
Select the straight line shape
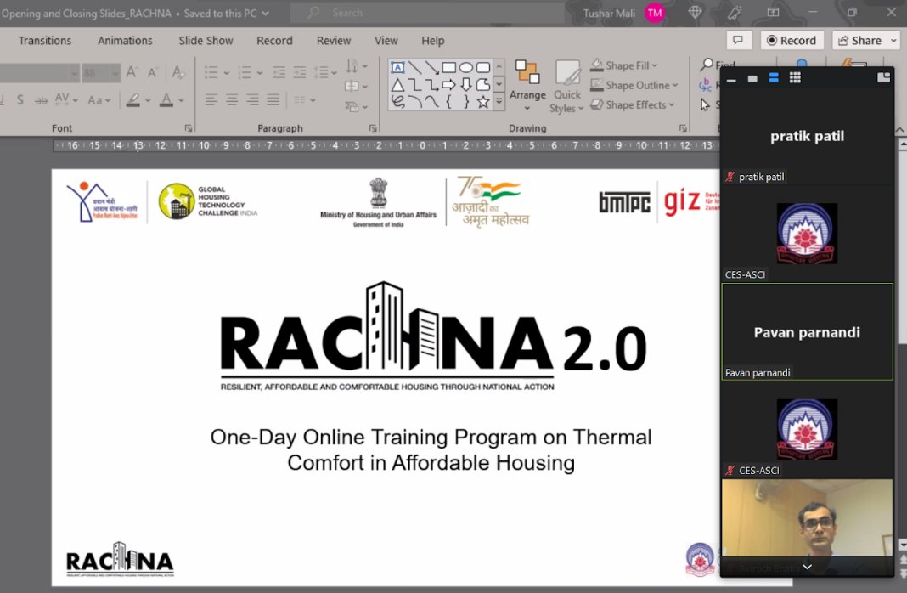[x=414, y=68]
